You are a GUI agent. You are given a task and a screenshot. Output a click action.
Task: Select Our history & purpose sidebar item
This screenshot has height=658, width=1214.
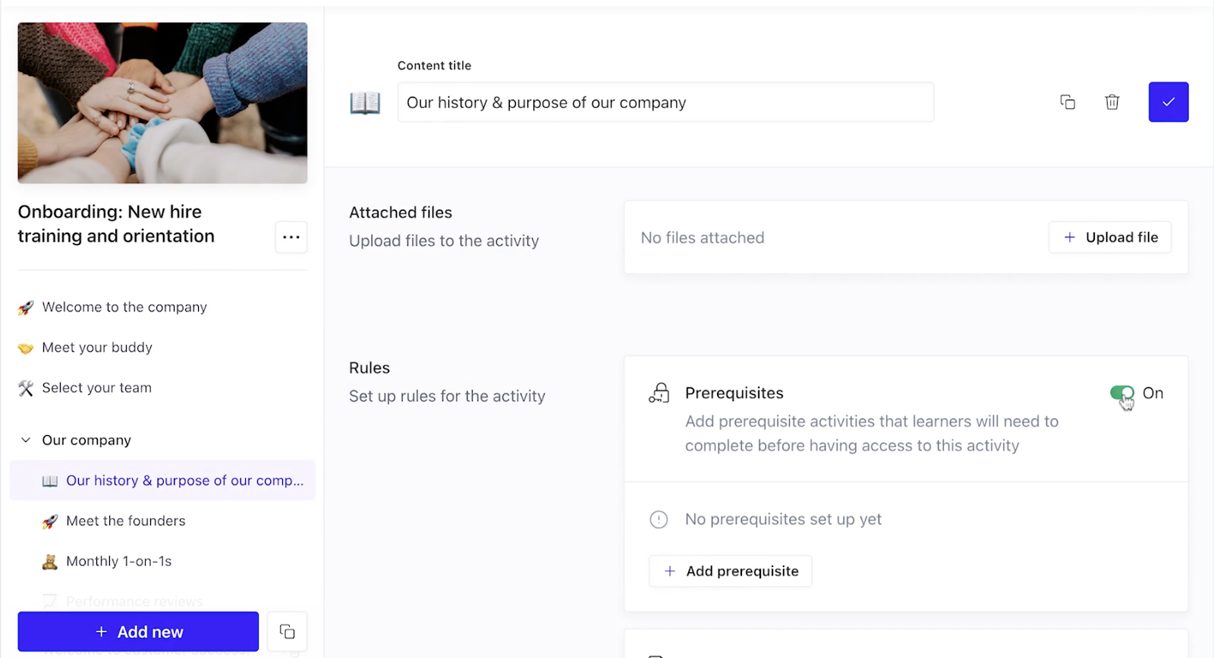click(184, 481)
